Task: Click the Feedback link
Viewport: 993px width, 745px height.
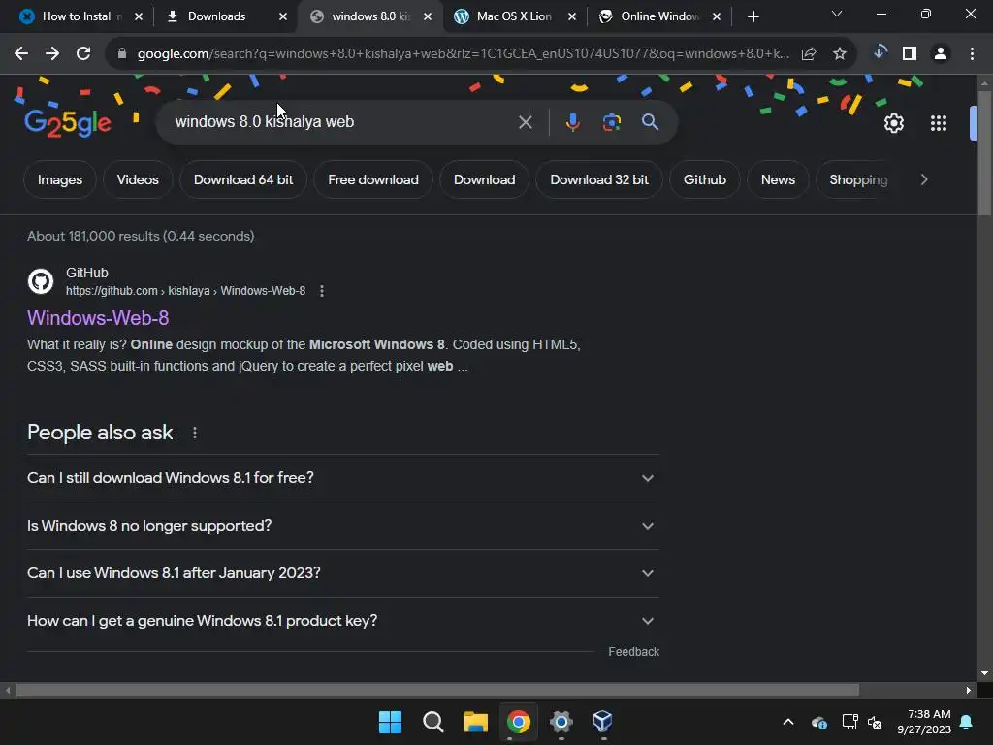Action: (633, 652)
